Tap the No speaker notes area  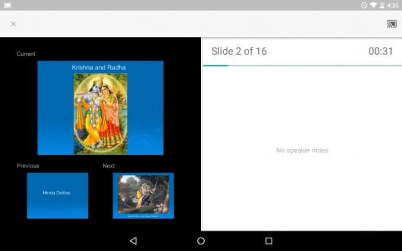(302, 150)
